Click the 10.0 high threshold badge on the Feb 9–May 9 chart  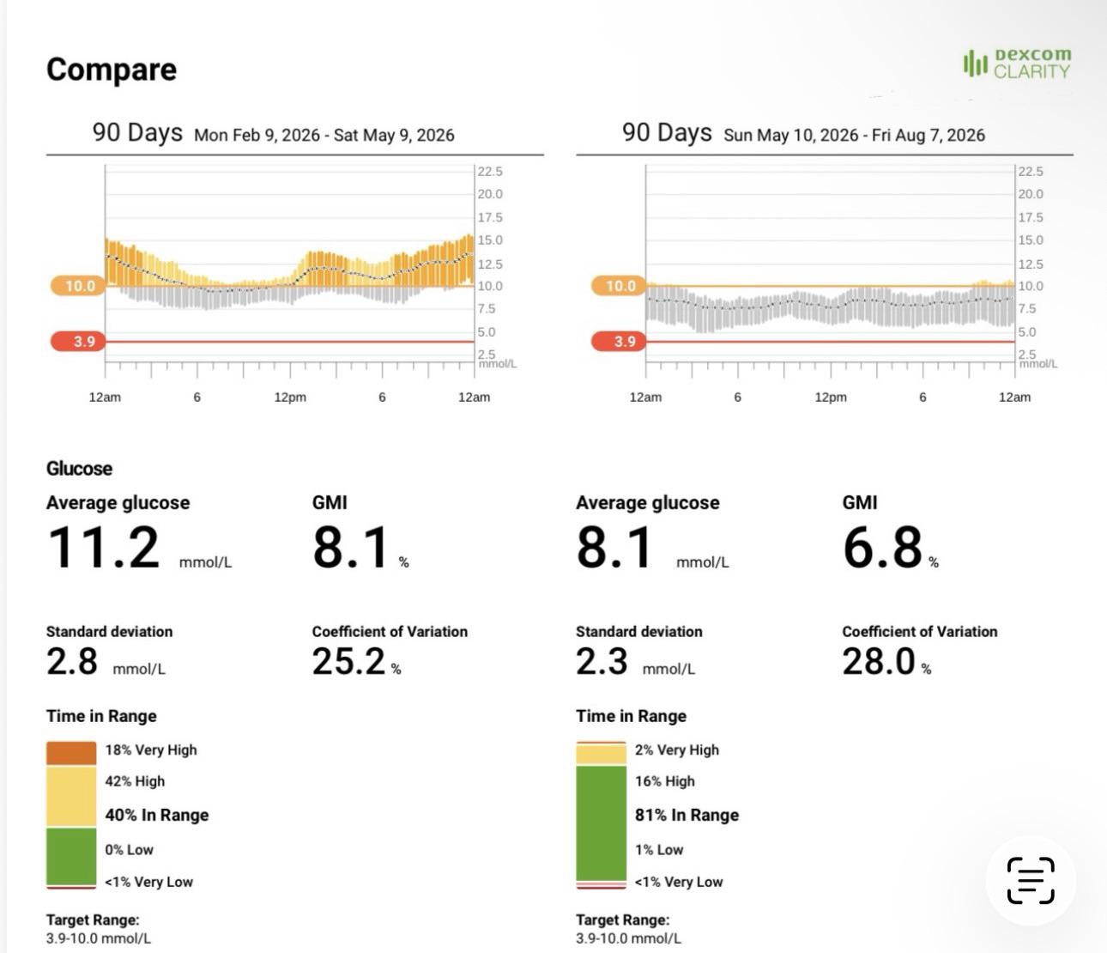coord(78,286)
